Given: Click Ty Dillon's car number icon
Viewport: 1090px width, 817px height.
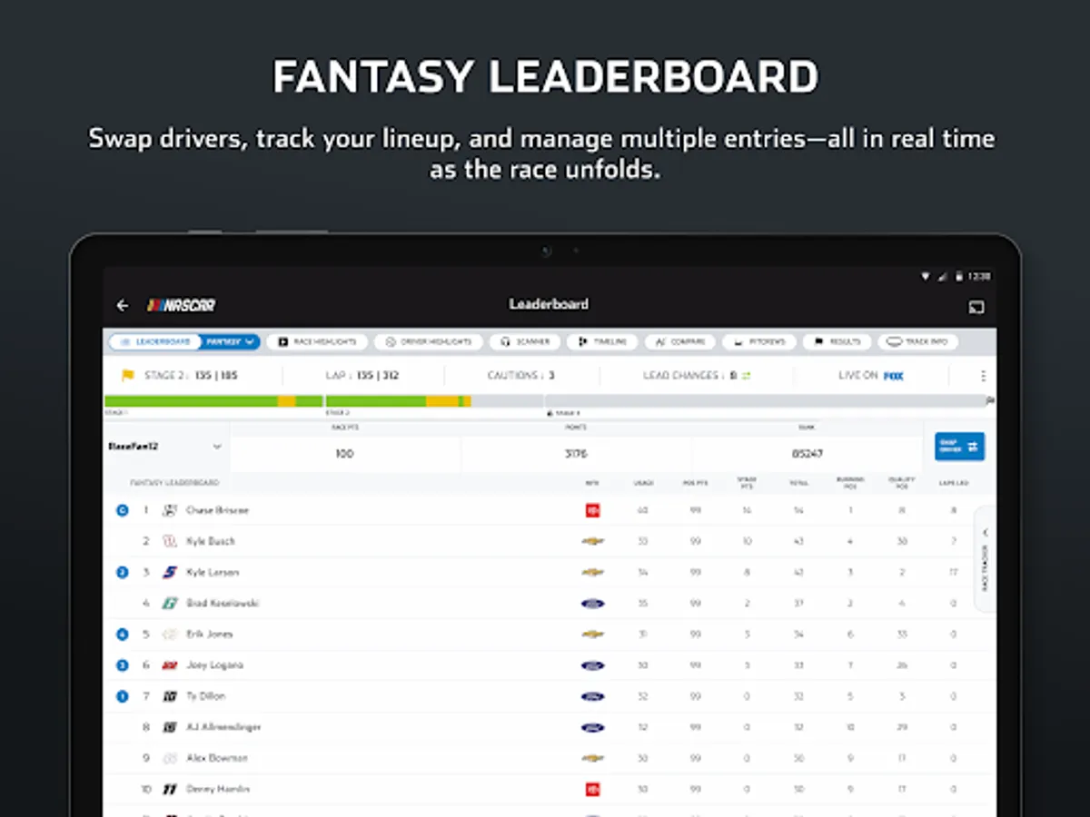Looking at the screenshot, I should [170, 696].
